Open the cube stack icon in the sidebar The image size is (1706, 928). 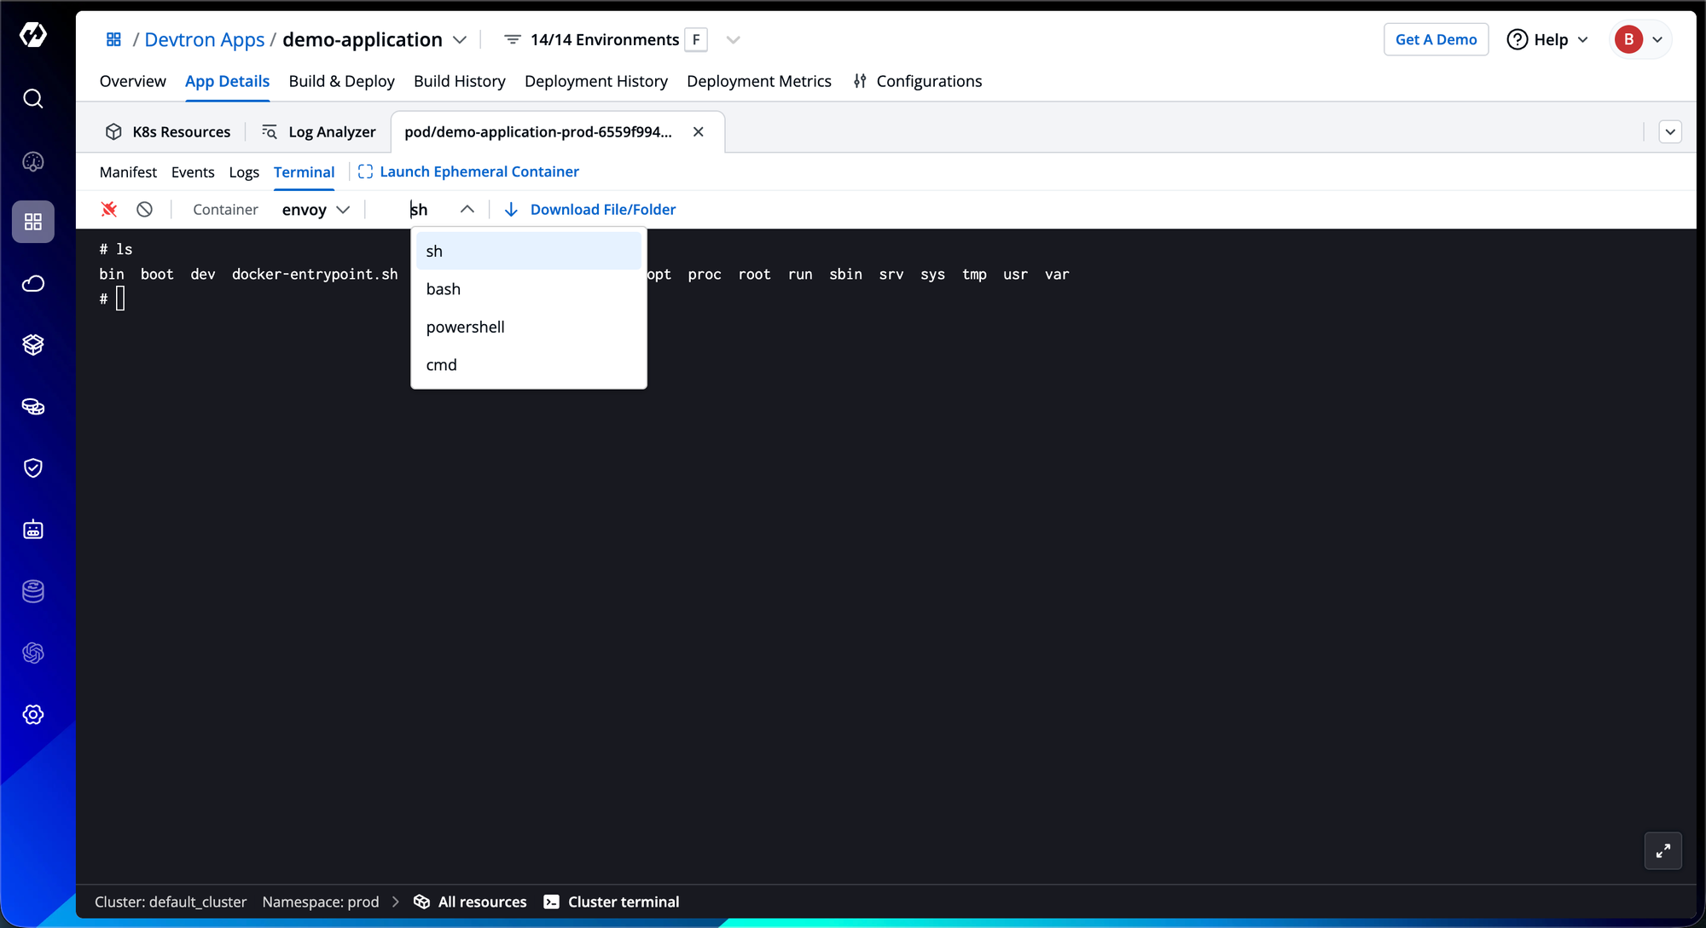coord(33,345)
